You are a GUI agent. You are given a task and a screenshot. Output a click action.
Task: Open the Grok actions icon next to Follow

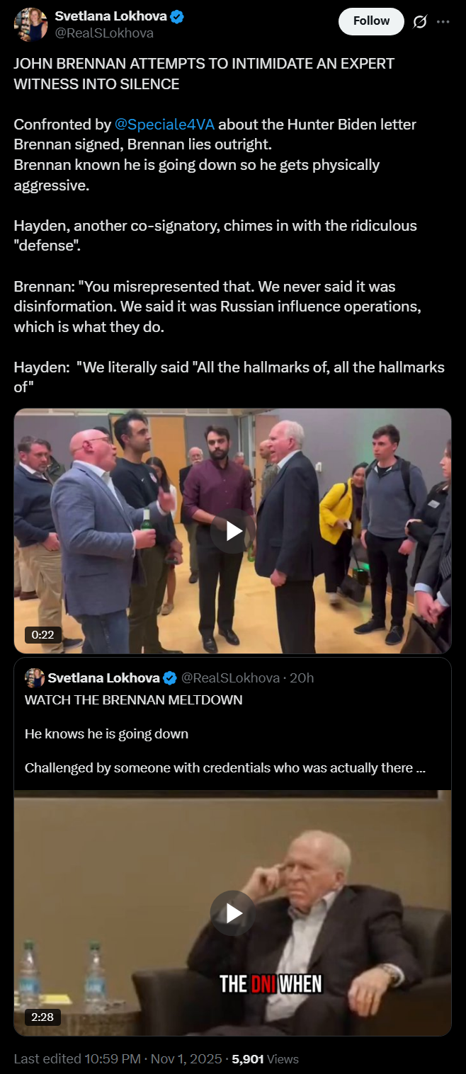420,22
